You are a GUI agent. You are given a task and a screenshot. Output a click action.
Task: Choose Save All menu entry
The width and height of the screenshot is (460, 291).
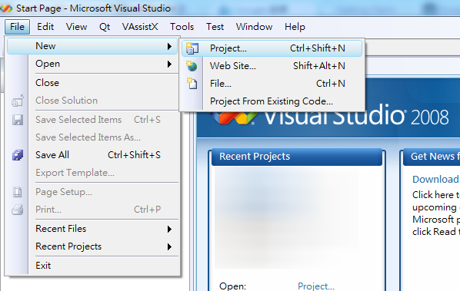92,155
